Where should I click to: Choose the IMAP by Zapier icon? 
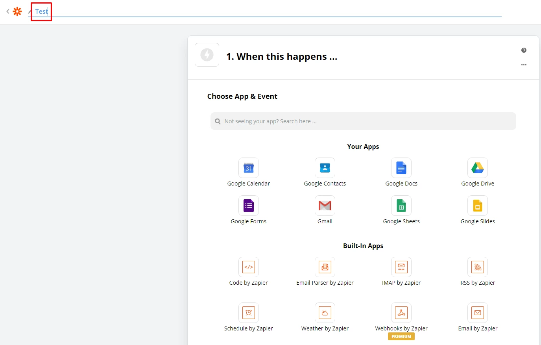tap(401, 267)
